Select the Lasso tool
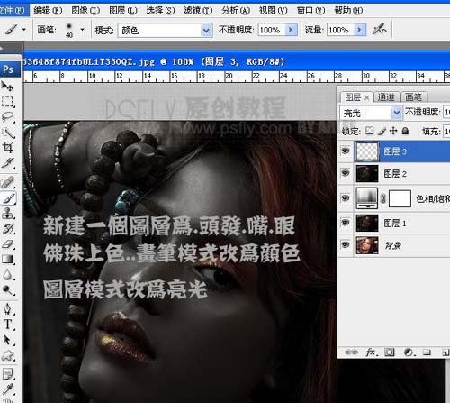The height and width of the screenshot is (403, 450). coord(8,117)
